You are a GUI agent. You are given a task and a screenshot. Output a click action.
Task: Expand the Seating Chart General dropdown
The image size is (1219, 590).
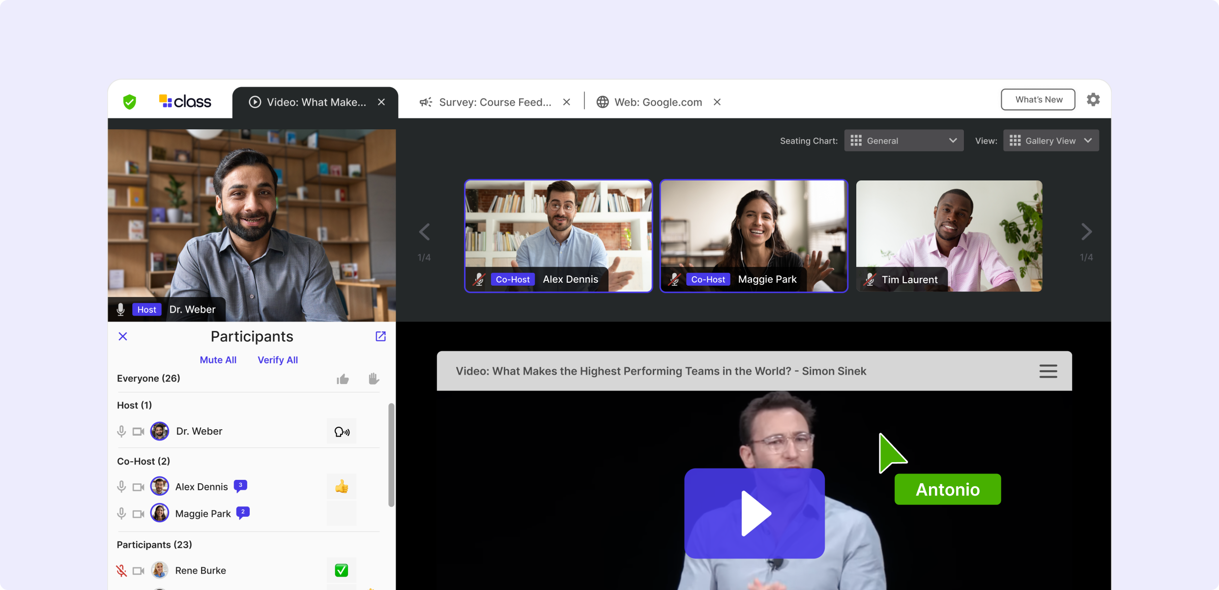pos(903,141)
